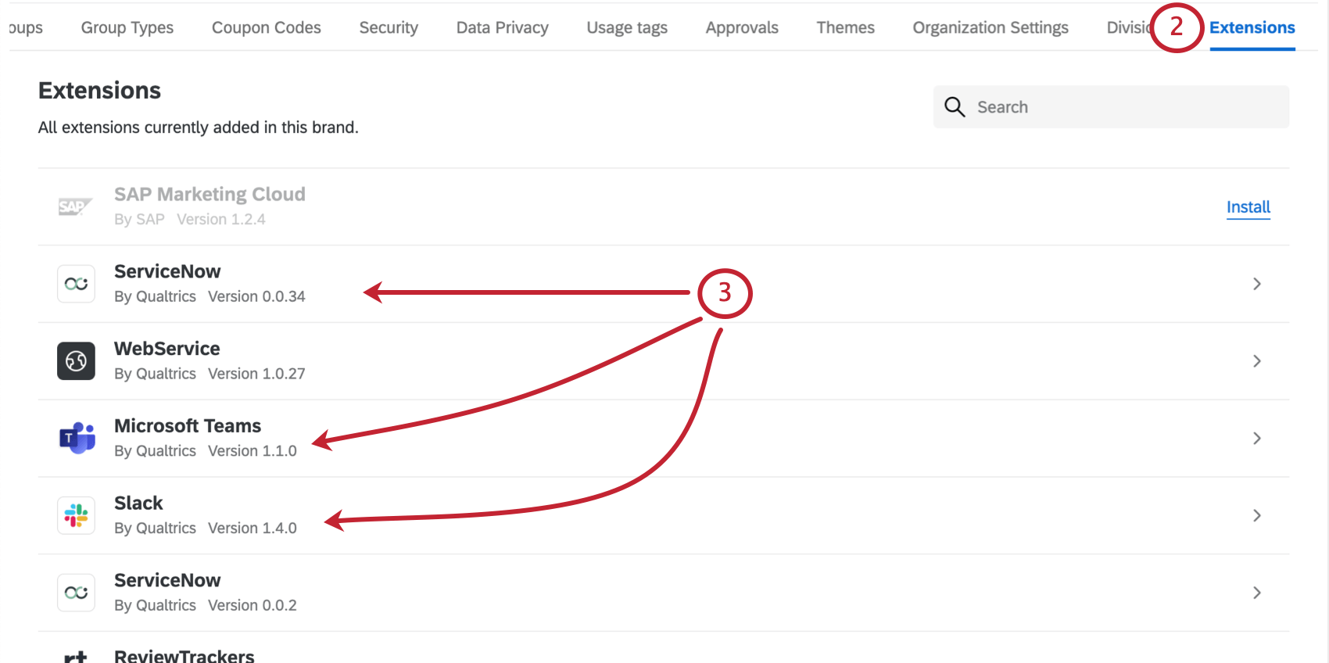This screenshot has width=1329, height=663.
Task: Click the ServiceNow version 0.0.34 icon
Action: click(x=76, y=284)
